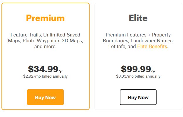This screenshot has height=117, width=183.
Task: Click the "Lot Info, and" text in Elite card
Action: coord(122,46)
